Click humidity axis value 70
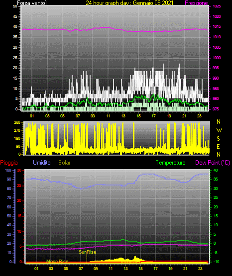 click(9, 197)
